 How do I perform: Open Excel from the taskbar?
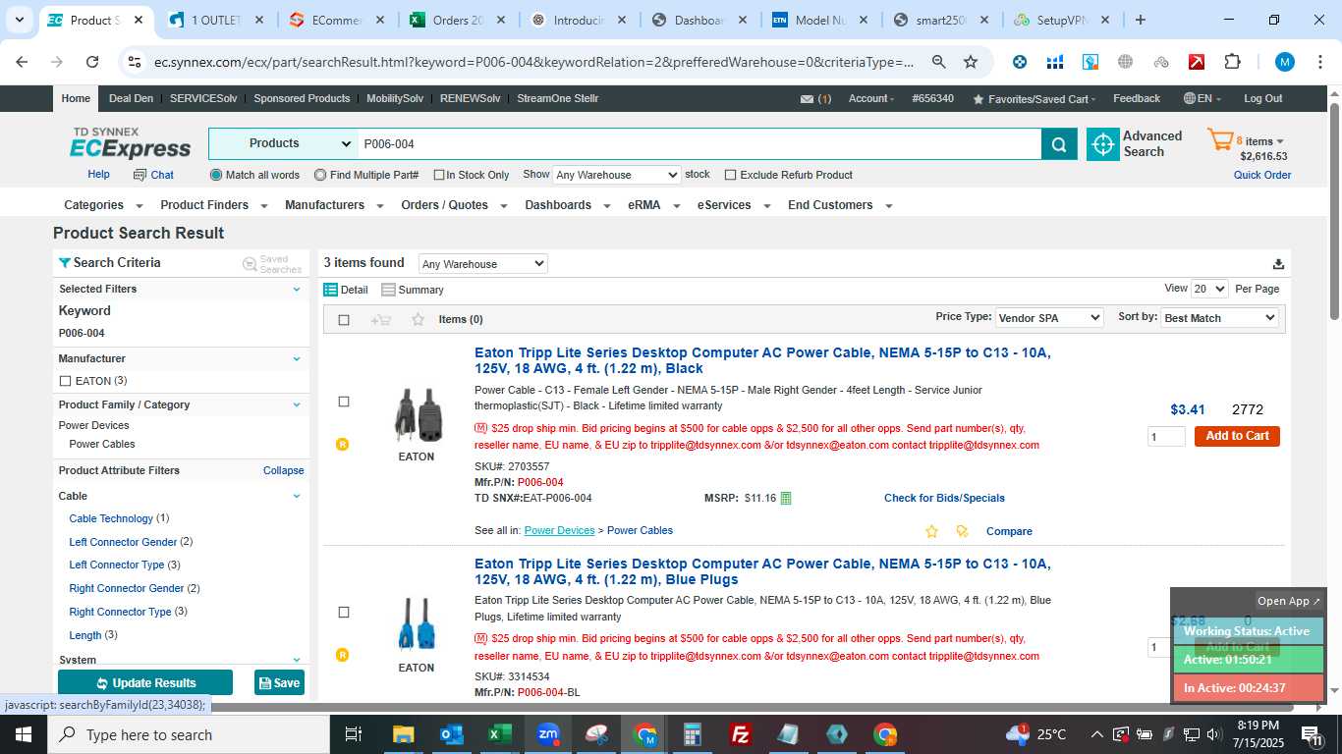coord(500,734)
